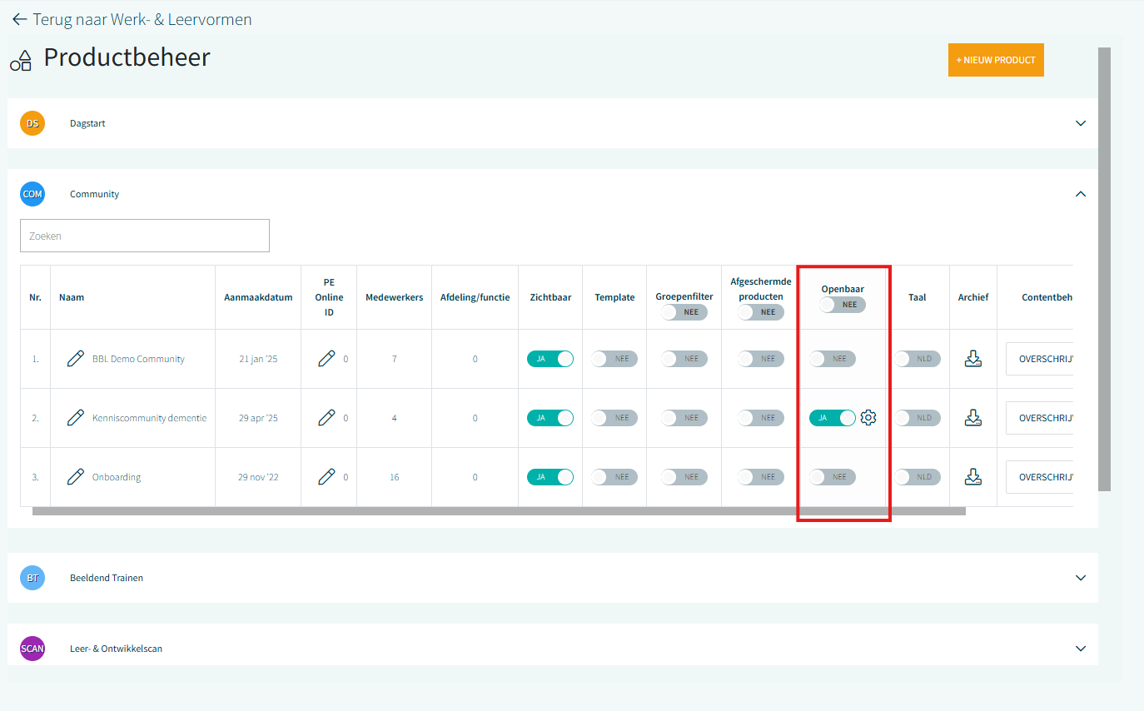This screenshot has width=1144, height=711.
Task: Click the pencil icon next to BBL Demo Community
Action: pyautogui.click(x=76, y=359)
